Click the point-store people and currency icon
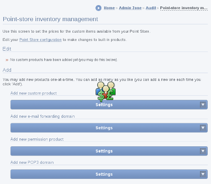Viewport: 211px width, 184px height. tap(105, 92)
